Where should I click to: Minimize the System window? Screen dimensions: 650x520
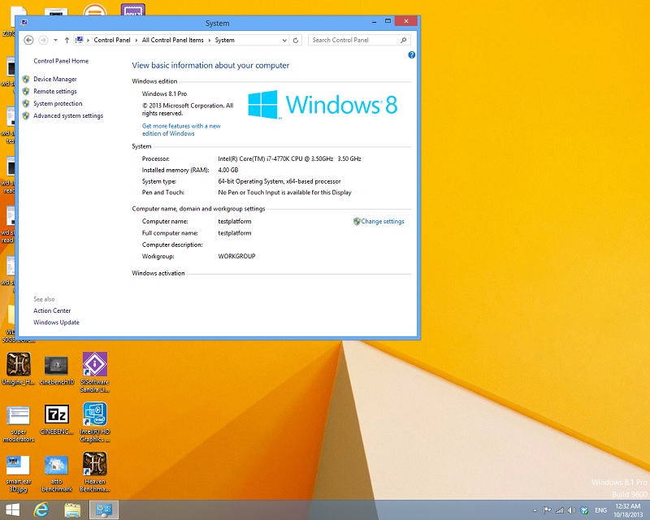pyautogui.click(x=374, y=21)
